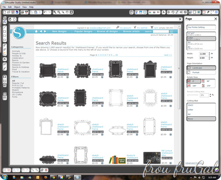
Task: Undo the last action
Action: (x=45, y=12)
